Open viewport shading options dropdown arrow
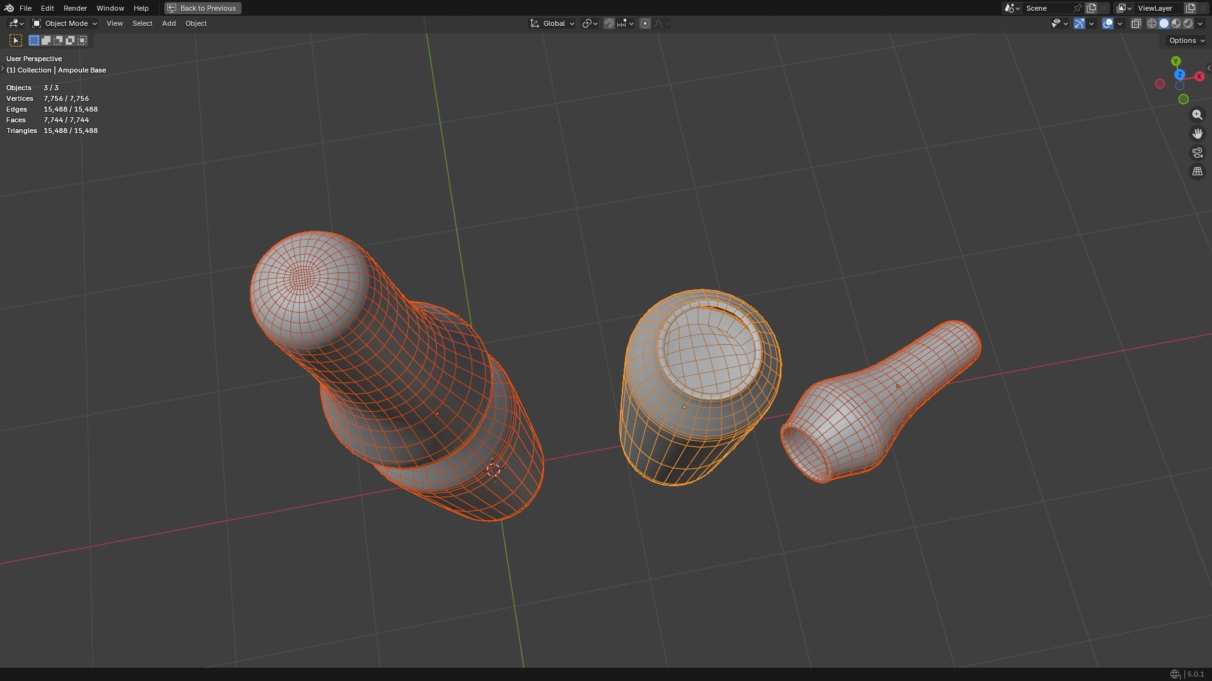The image size is (1212, 681). click(x=1200, y=23)
